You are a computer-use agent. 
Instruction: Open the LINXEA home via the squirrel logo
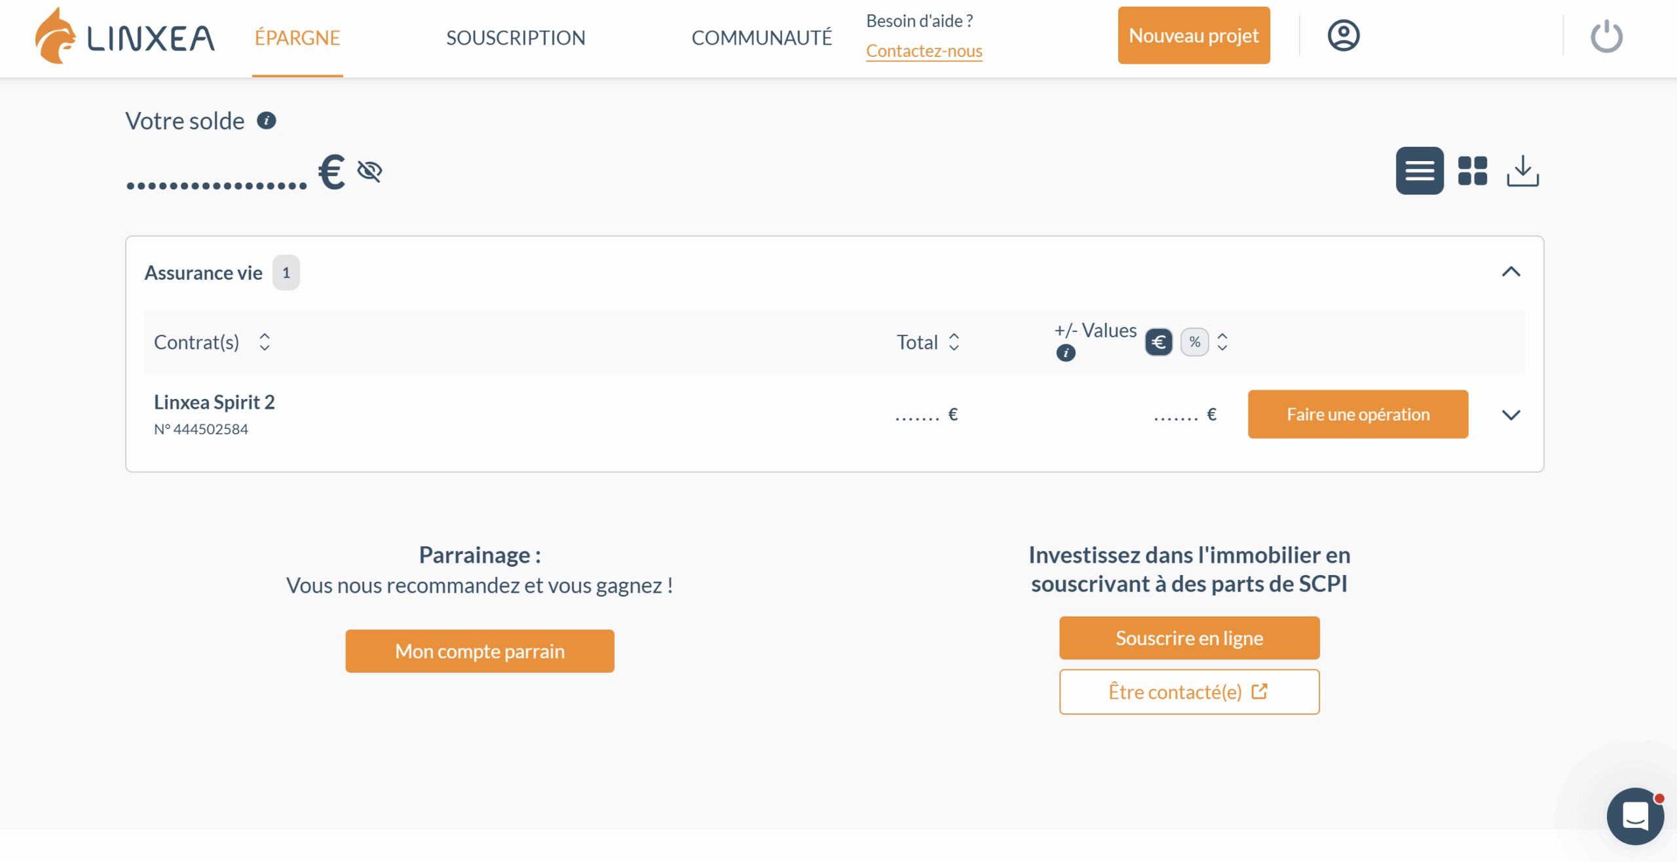[59, 37]
